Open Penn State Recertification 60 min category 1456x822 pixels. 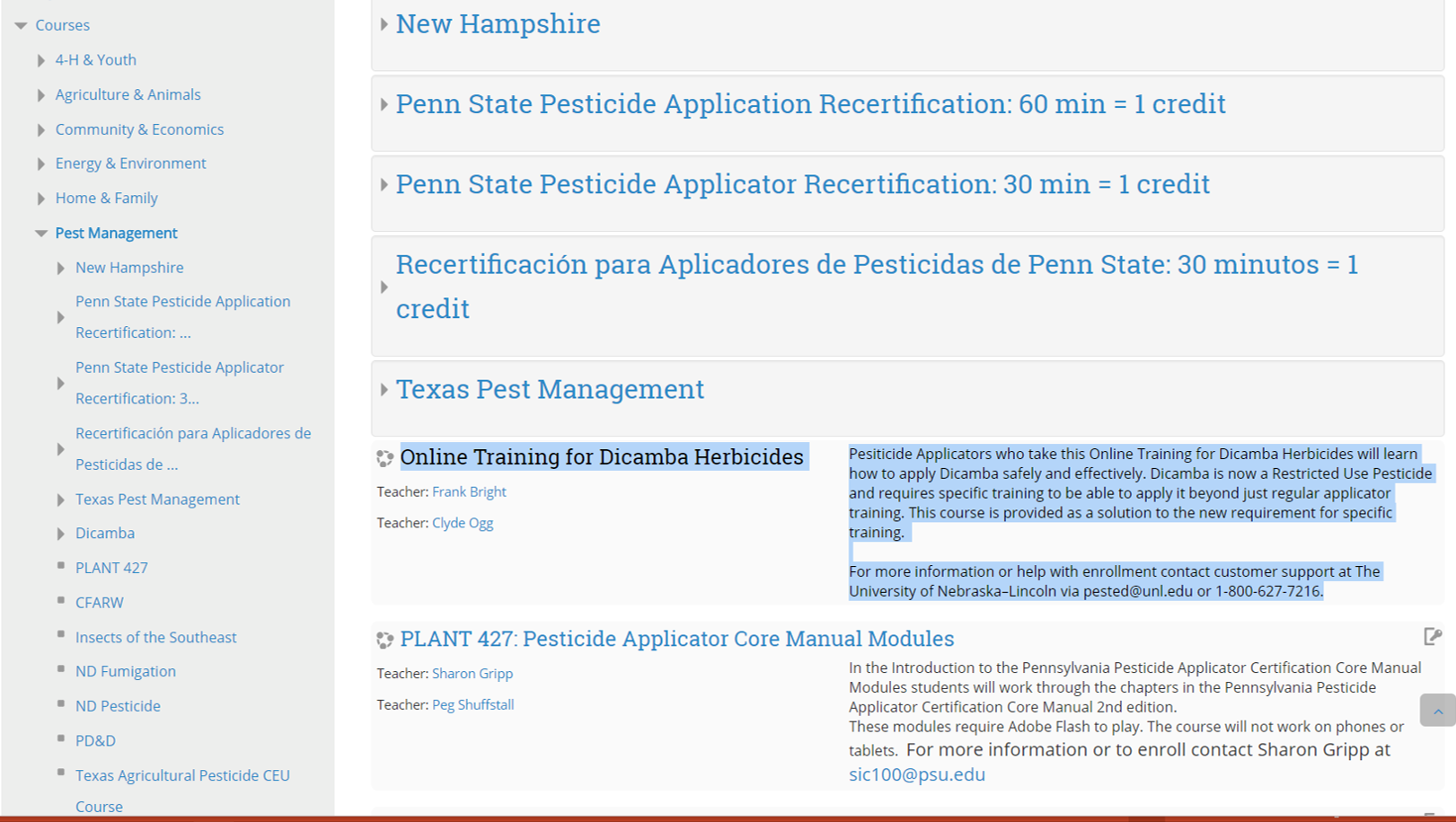point(809,104)
